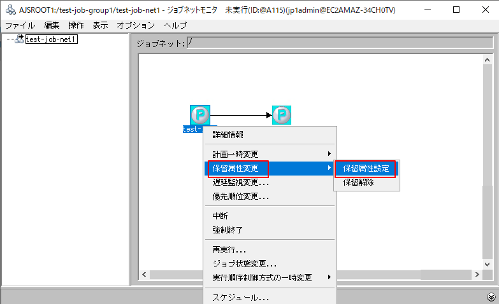The height and width of the screenshot is (304, 499).
Task: Choose ジョブ状態変更... from the context menu
Action: [x=270, y=264]
